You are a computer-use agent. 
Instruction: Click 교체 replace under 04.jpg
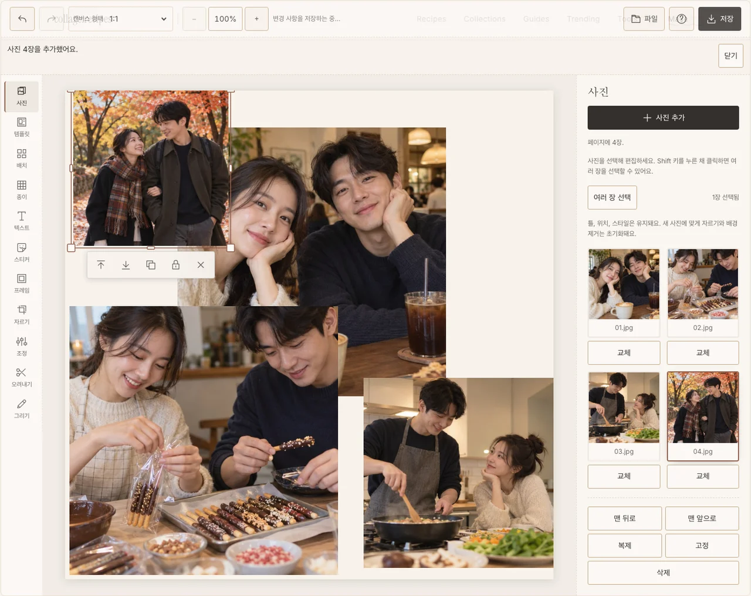[x=703, y=476]
